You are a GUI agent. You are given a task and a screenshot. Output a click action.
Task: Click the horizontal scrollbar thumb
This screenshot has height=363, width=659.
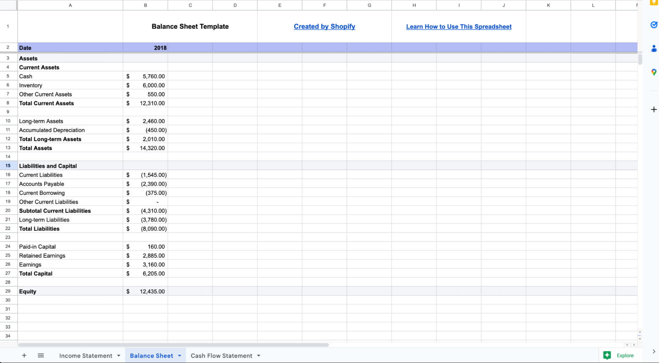(173, 345)
